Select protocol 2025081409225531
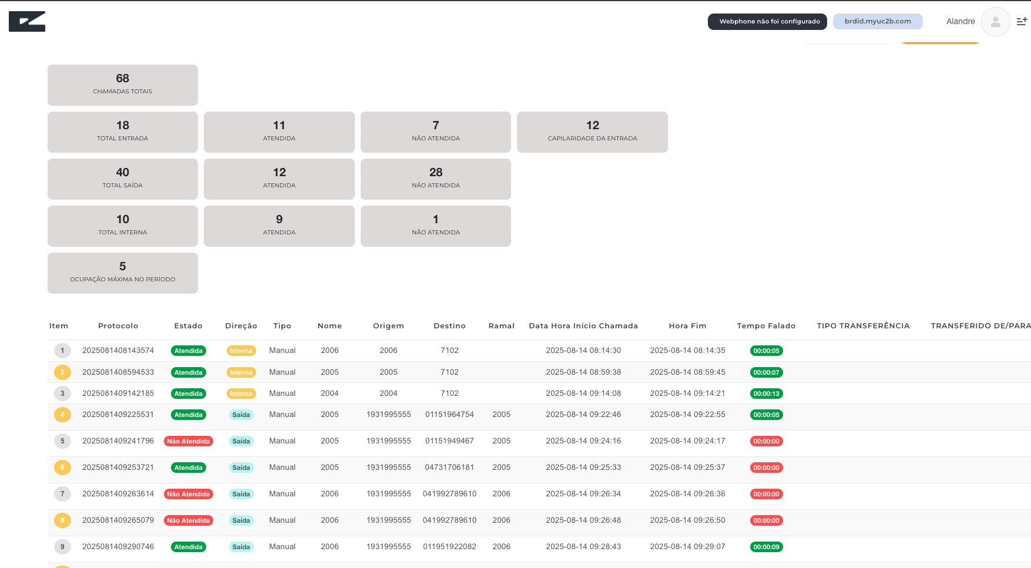 118,415
